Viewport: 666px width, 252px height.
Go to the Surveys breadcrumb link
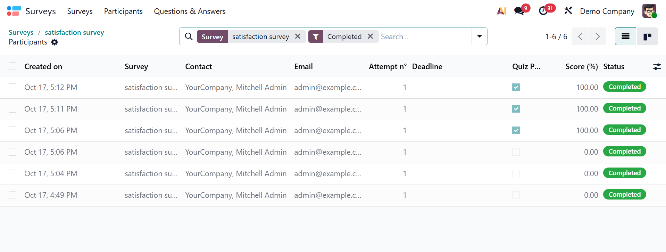point(21,32)
